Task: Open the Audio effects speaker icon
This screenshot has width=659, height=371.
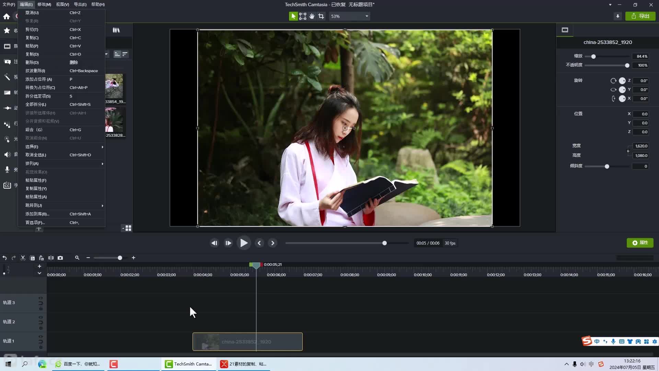Action: [7, 155]
